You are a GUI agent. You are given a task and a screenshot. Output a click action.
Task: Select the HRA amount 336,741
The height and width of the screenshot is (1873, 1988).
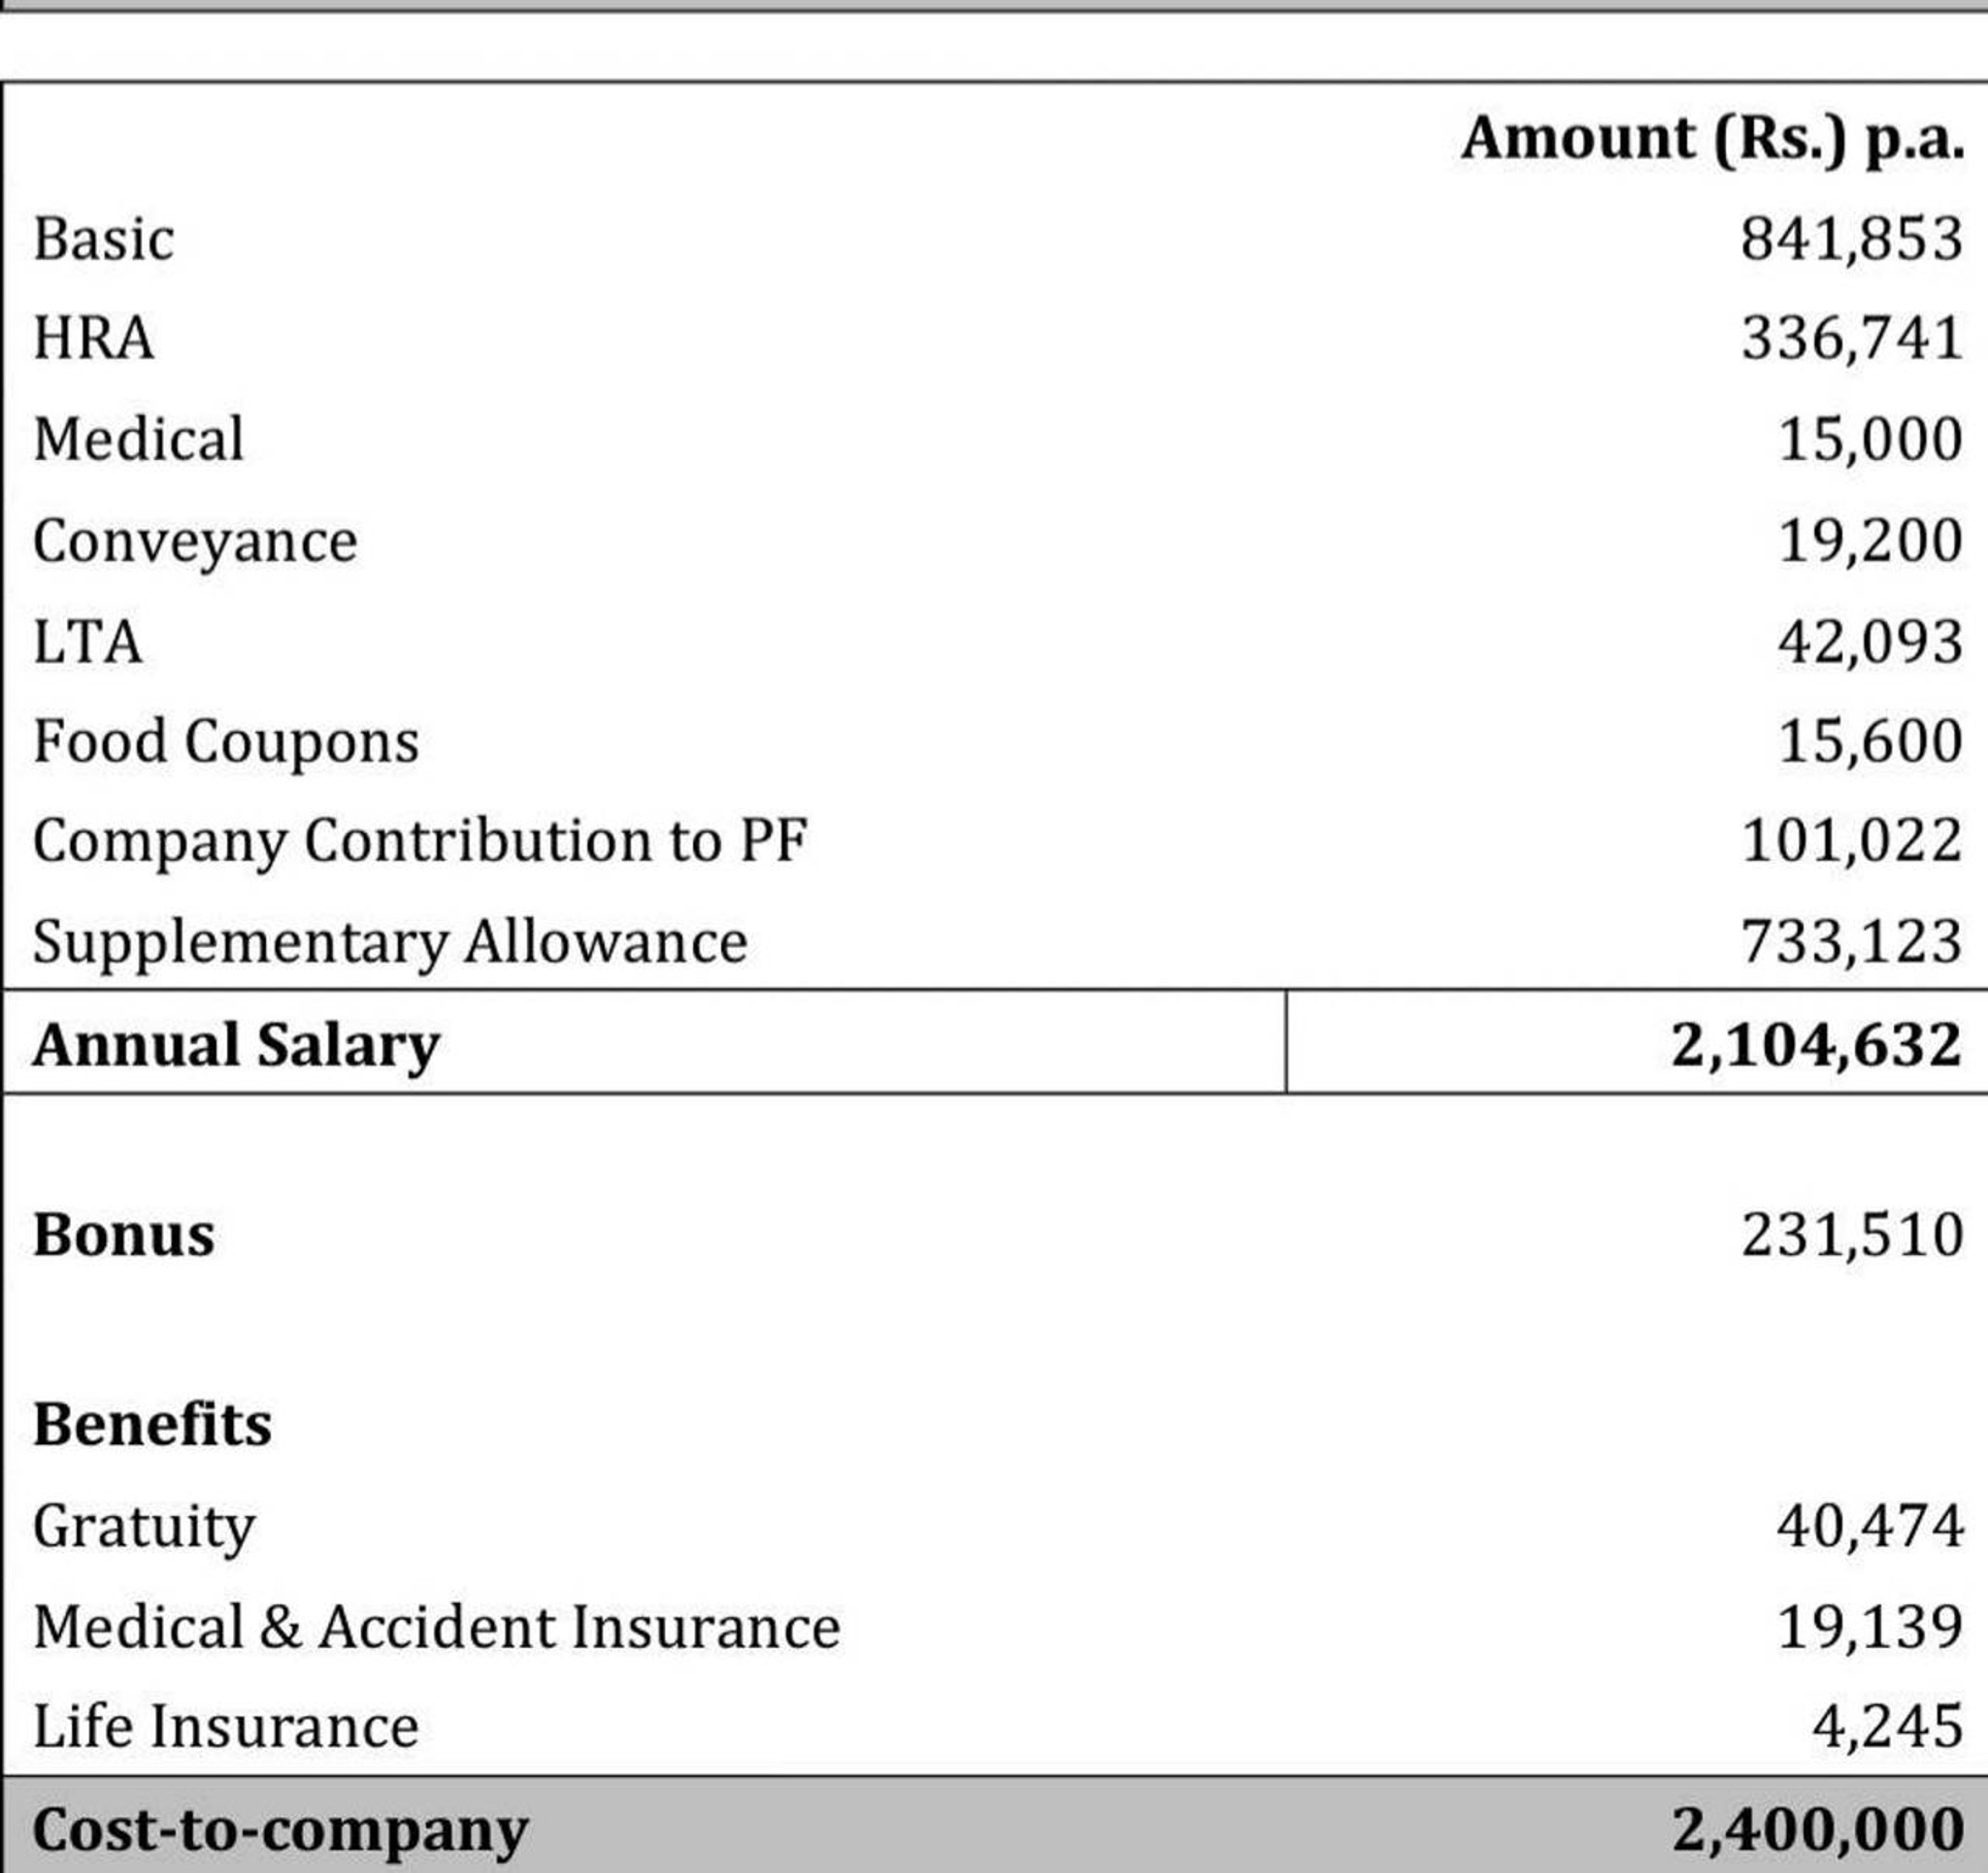pos(1851,338)
